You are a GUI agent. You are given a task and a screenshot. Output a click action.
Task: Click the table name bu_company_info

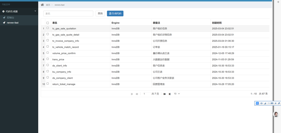(x=62, y=72)
